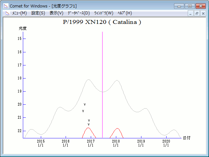
Task: Click the 日付 date axis label
Action: click(186, 138)
